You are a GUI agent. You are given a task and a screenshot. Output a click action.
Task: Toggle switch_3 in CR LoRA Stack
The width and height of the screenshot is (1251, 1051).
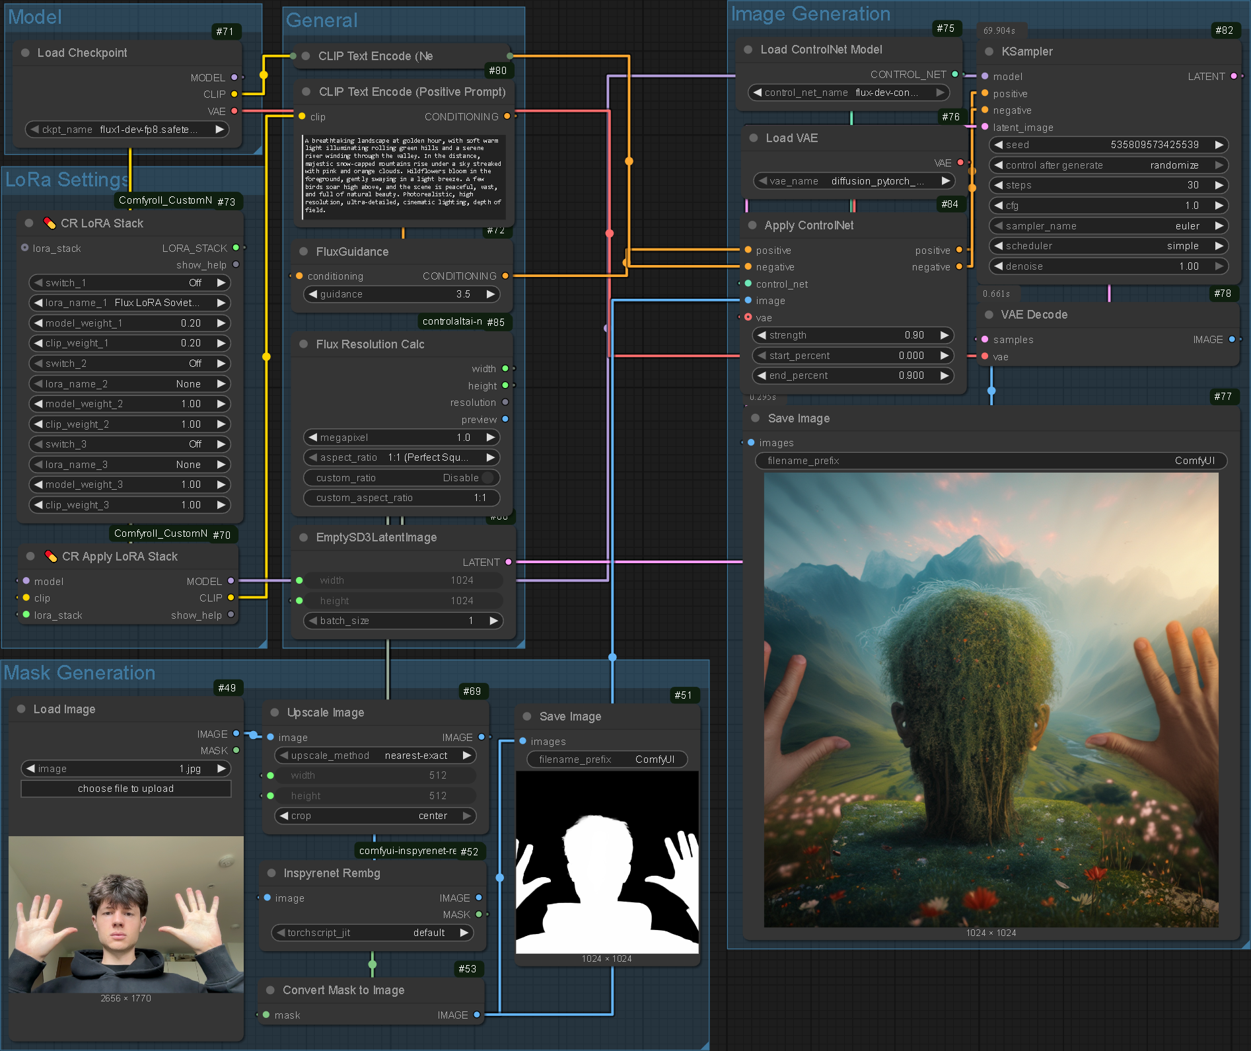tap(129, 444)
